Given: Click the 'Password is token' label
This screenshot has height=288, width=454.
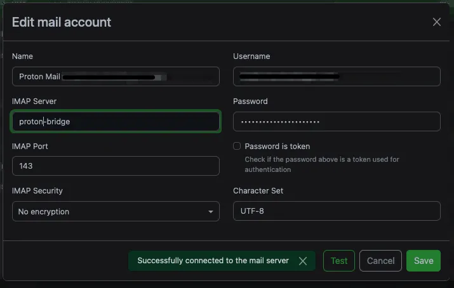Looking at the screenshot, I should point(277,147).
